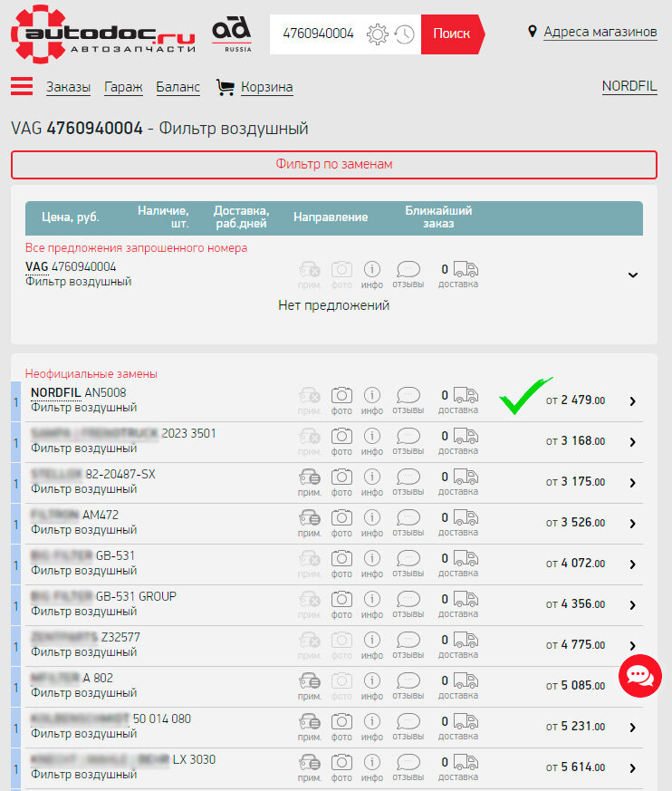
Task: Open the Корзина cart link
Action: 266,87
